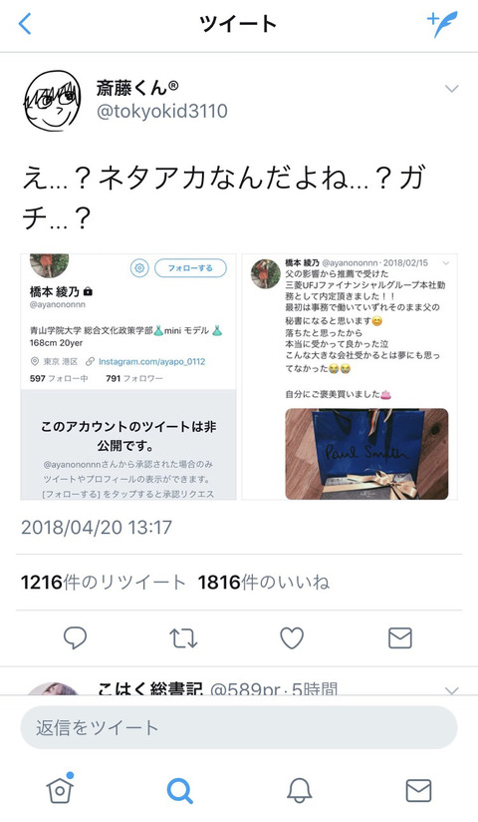The image size is (478, 822).
Task: Tap the back arrow in the header
Action: (25, 24)
